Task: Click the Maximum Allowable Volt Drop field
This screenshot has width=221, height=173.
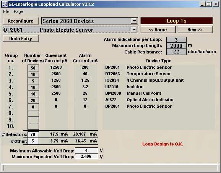Action: (86, 150)
